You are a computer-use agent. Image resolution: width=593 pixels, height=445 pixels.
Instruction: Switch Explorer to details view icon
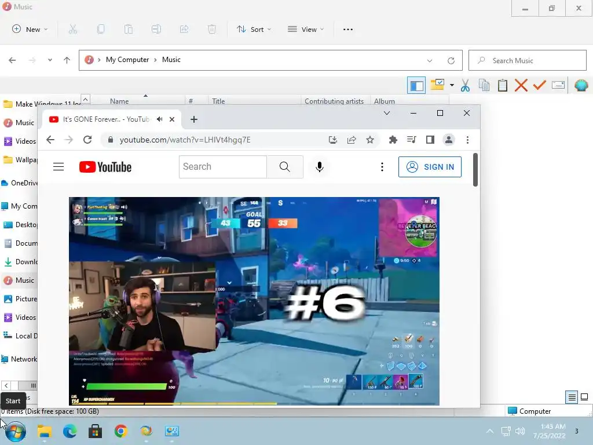[x=572, y=397]
